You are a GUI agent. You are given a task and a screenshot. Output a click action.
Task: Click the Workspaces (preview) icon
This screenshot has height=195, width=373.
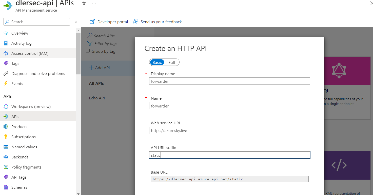coord(6,106)
